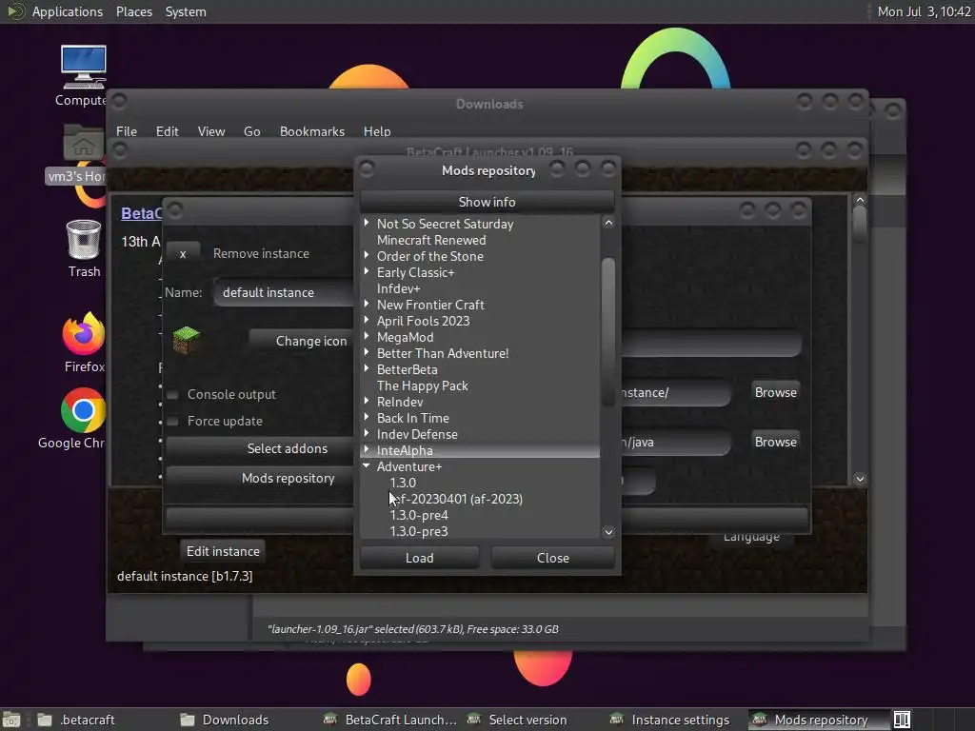Select version 1.3.0-pre4 under Adventure+
The image size is (975, 731).
tap(419, 515)
